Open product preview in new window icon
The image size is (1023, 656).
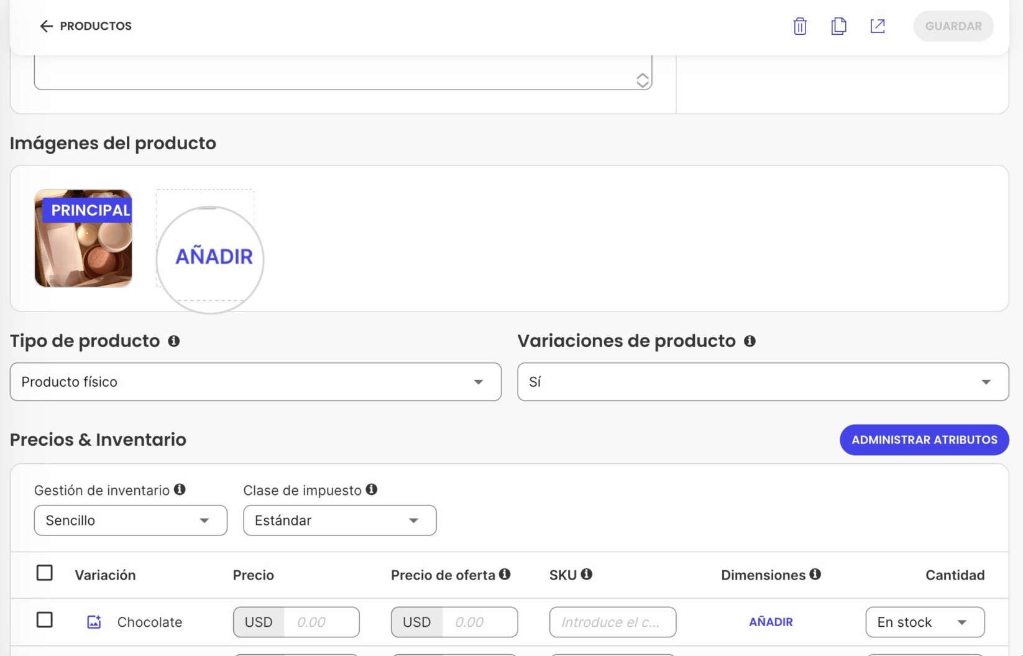point(878,26)
